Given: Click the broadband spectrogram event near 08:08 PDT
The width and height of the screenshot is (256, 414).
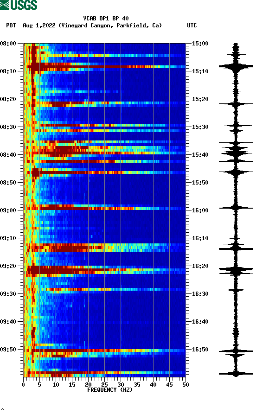Looking at the screenshot, I should click(x=105, y=67).
